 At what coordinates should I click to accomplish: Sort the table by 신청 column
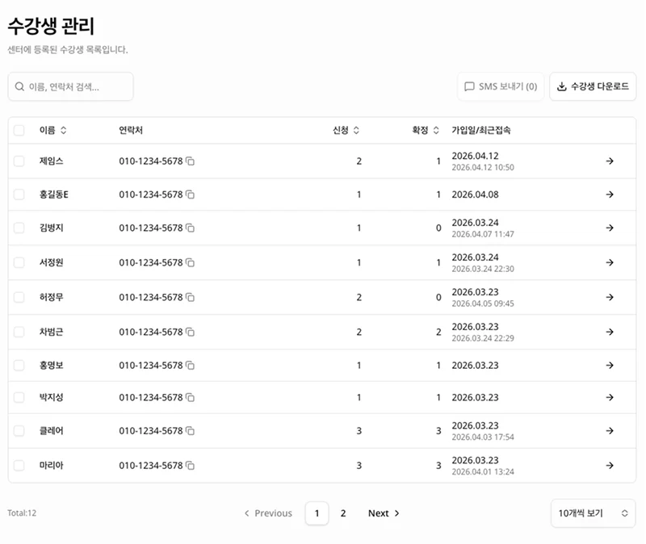[346, 130]
